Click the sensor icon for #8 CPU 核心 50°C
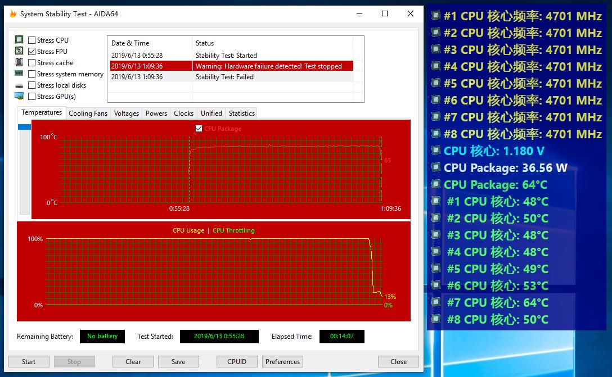 pos(436,319)
